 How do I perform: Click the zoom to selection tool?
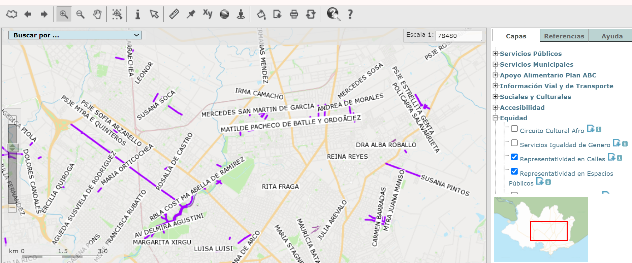click(x=117, y=14)
